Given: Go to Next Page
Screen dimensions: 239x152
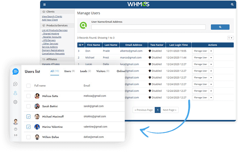Looking at the screenshot, I should [x=170, y=110].
